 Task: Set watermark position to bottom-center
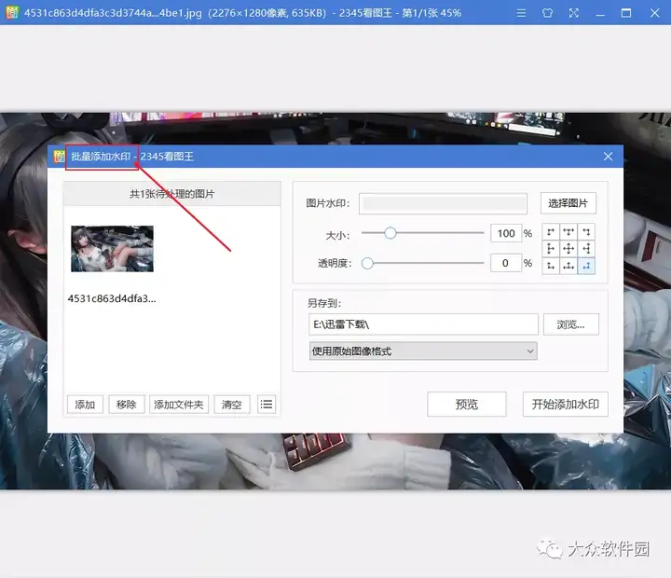pos(568,266)
